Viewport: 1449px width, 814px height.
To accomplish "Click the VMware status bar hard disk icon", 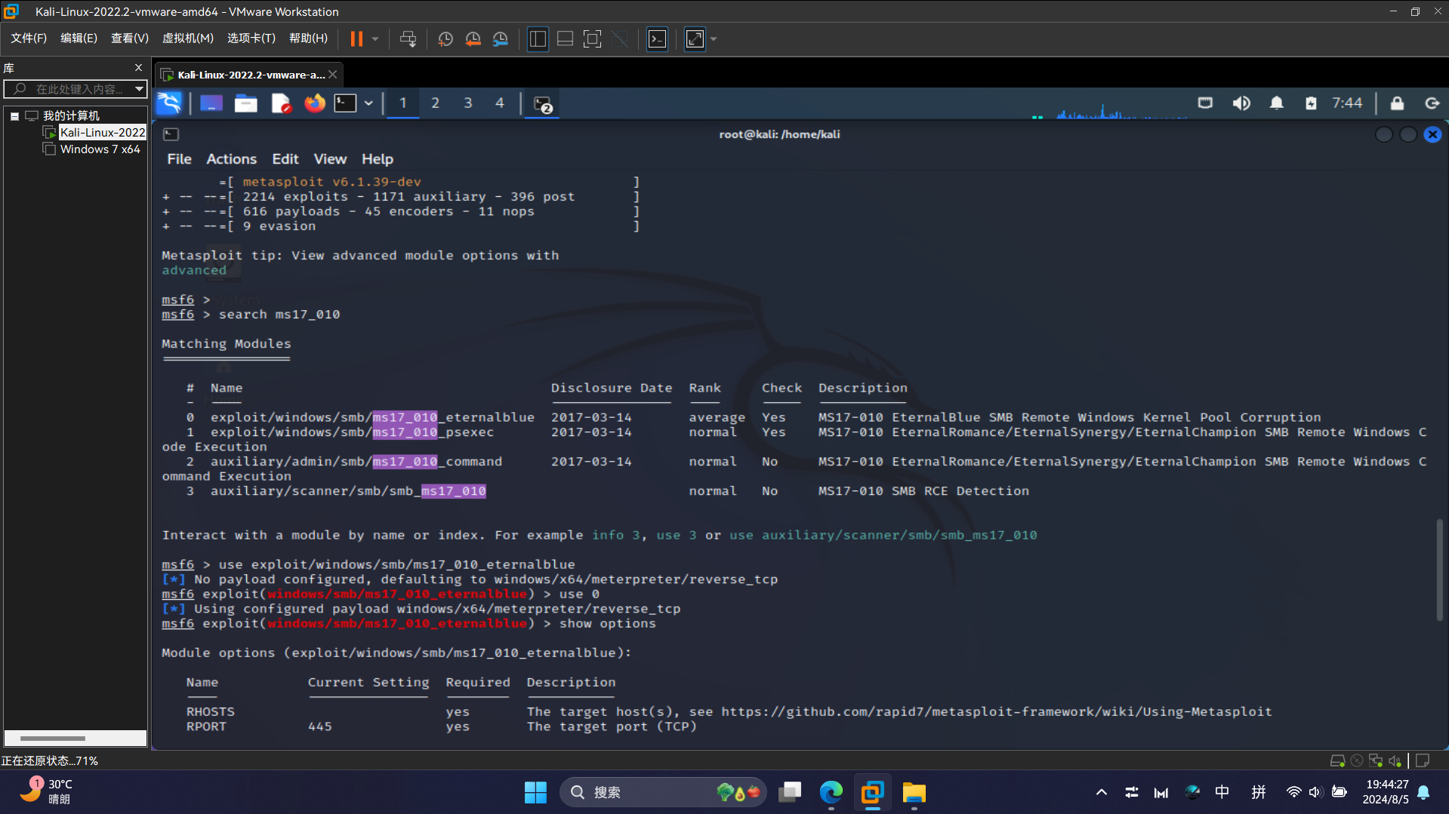I will (1337, 761).
